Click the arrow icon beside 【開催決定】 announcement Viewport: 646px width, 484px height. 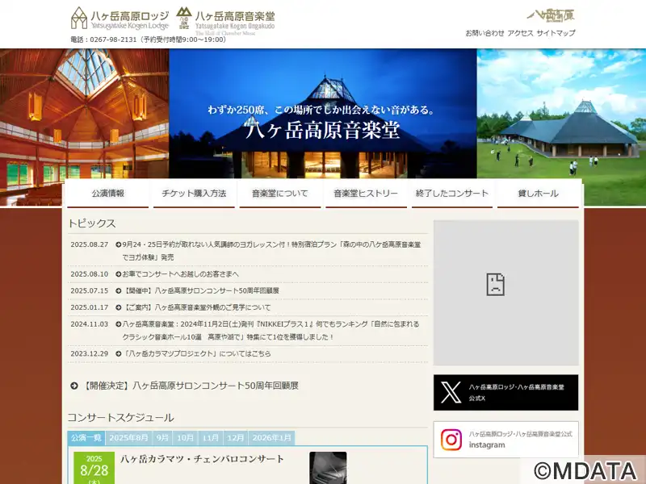click(x=74, y=386)
